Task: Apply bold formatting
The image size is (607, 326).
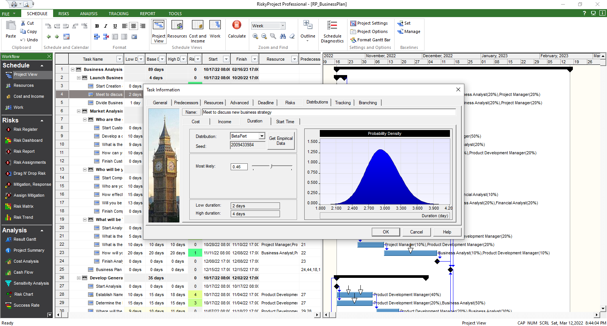Action: point(97,26)
